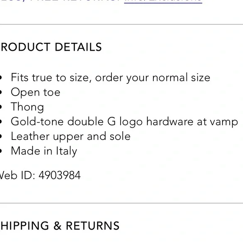The image size is (243, 243).
Task: Click the divider line above PRODUCT DETAILS
Action: pos(121,24)
